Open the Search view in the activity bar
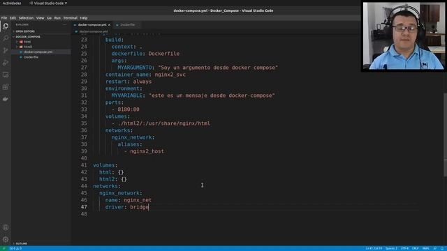 (6, 38)
